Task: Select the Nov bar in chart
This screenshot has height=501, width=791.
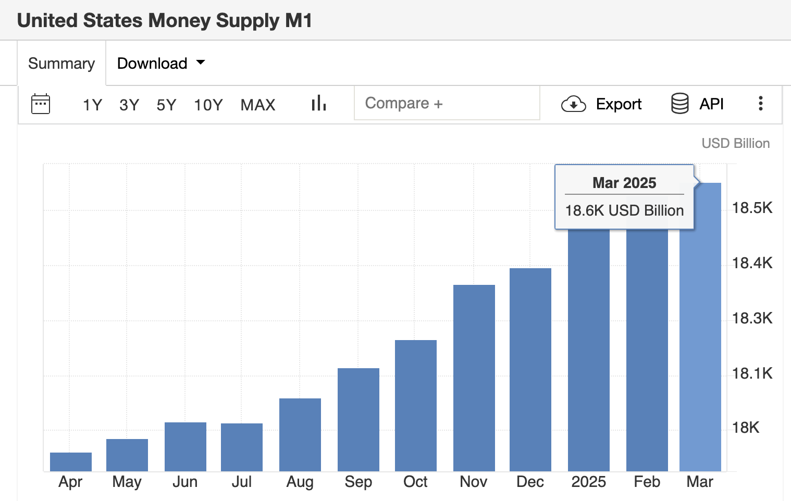Action: tap(474, 378)
